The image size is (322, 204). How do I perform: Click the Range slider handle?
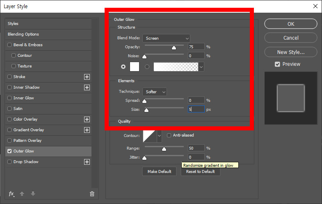[164, 149]
